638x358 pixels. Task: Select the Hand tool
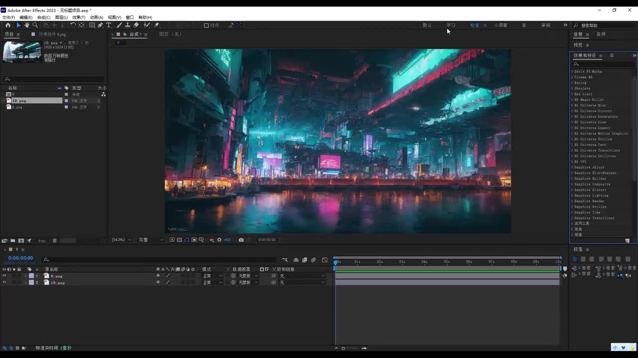[27, 25]
